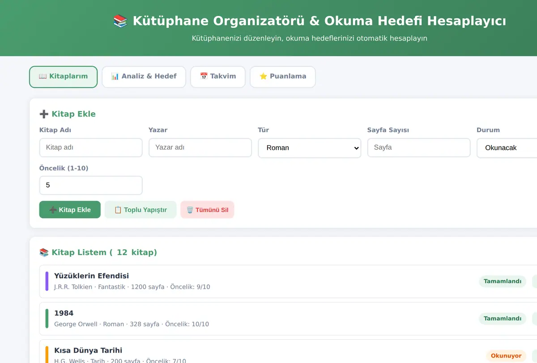
Task: Click the trash icon on Tümünü Sil
Action: pos(190,210)
